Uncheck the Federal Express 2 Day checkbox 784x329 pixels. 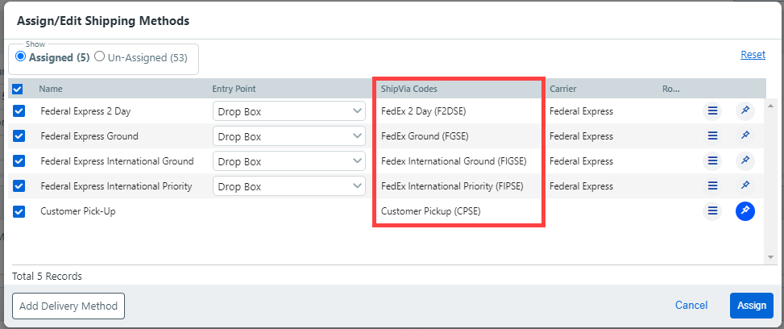coord(20,111)
